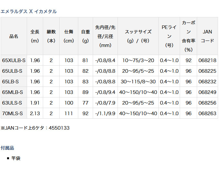Click diameter value -/1.1/9.9

[x=105, y=114]
